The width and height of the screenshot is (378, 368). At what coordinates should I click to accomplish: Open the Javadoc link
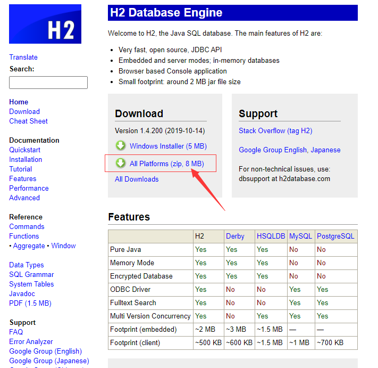22,293
